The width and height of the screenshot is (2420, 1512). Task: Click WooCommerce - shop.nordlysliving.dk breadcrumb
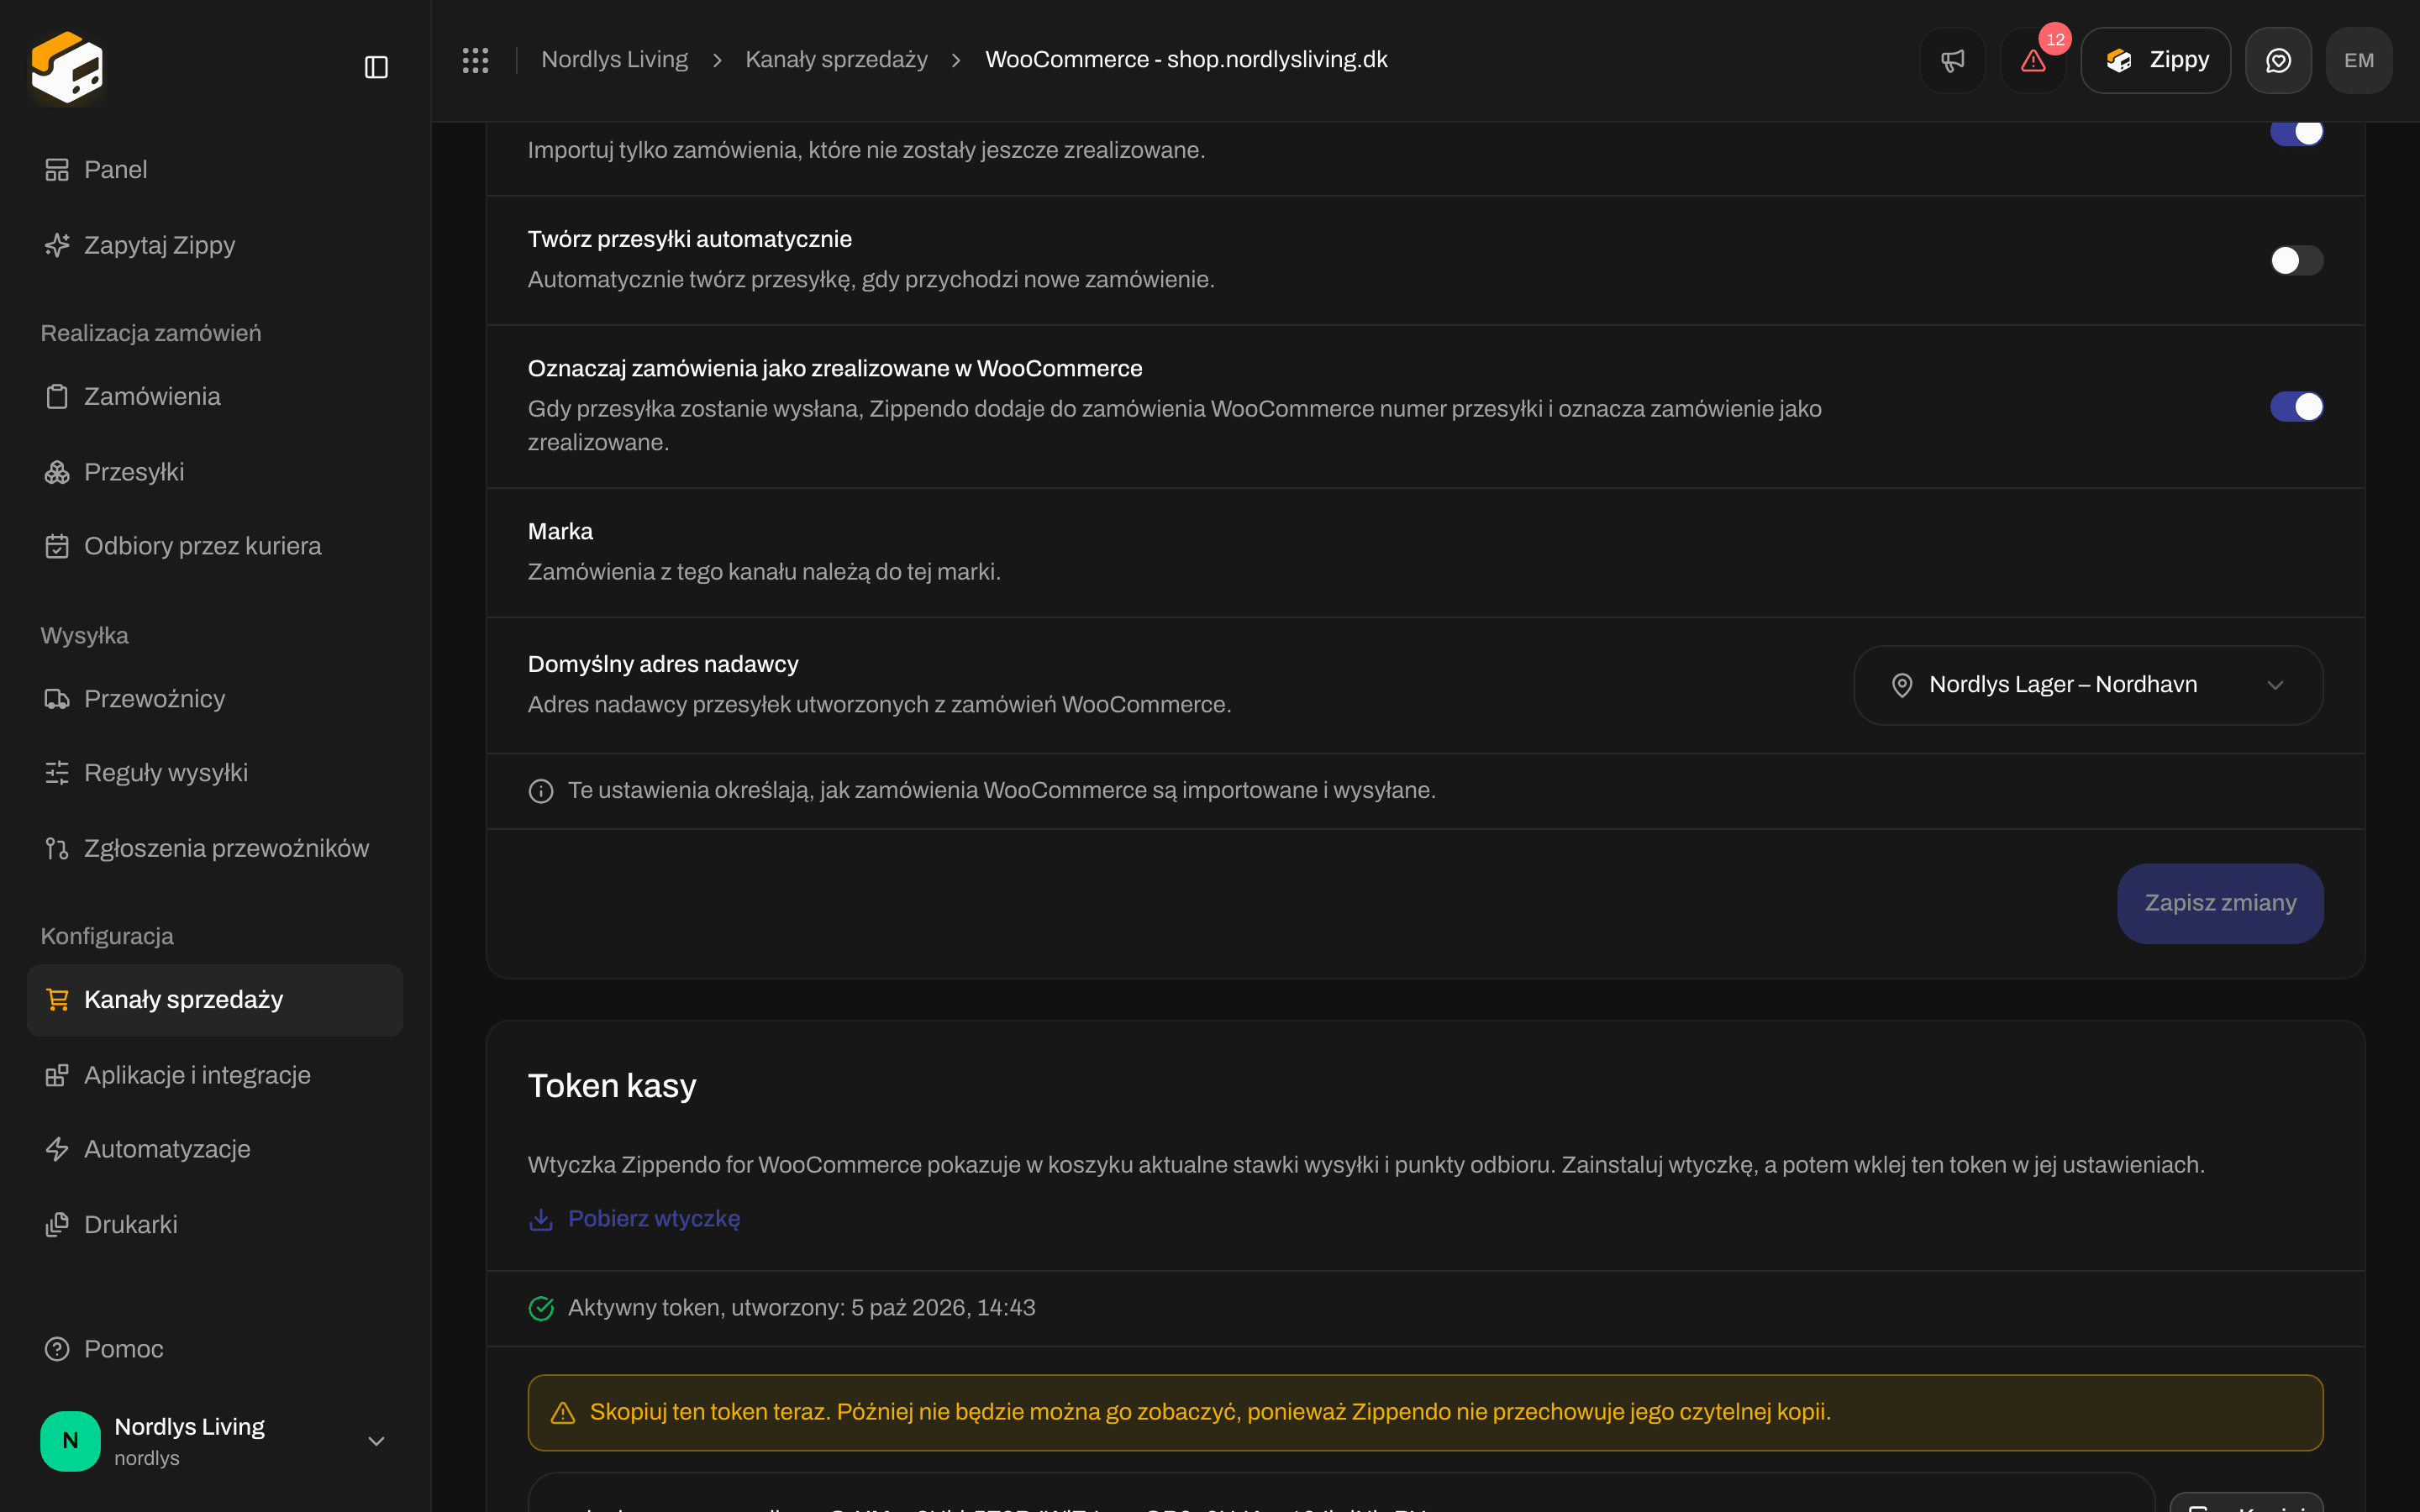point(1186,60)
